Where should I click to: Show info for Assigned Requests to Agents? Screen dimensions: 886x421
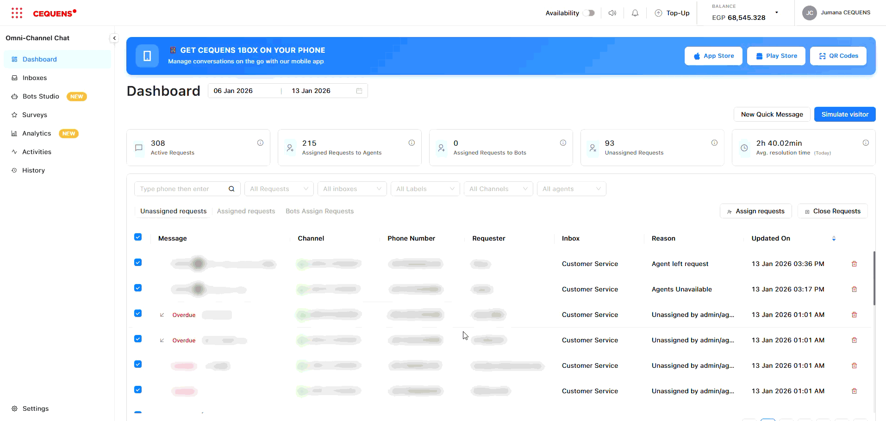coord(412,143)
